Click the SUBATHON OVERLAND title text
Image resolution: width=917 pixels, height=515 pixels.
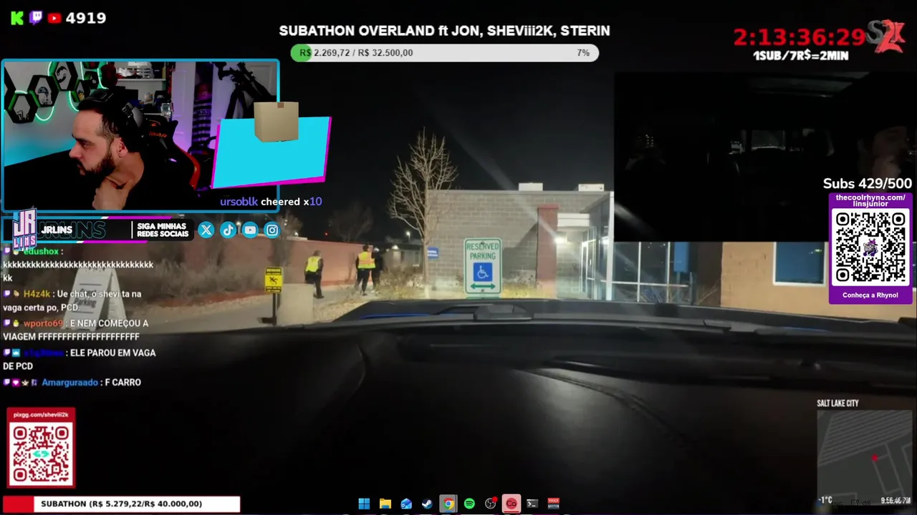[444, 31]
